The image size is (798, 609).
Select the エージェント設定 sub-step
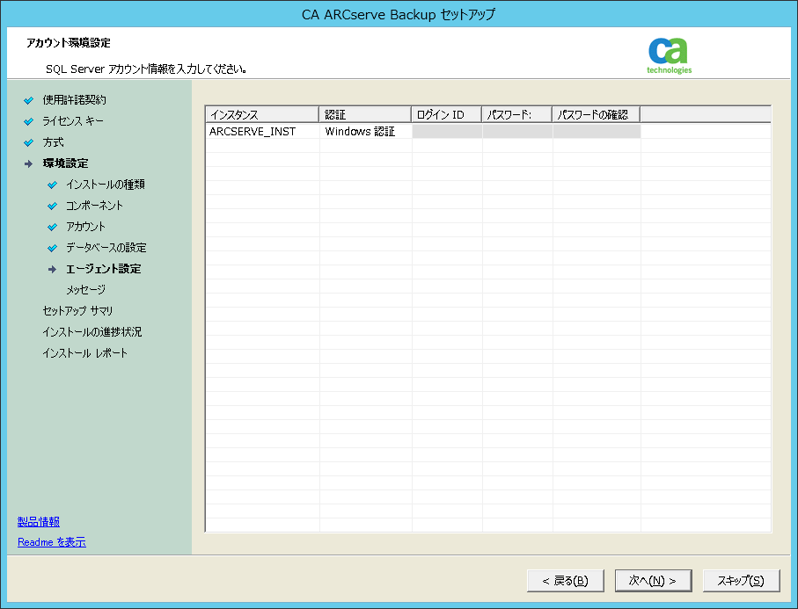click(103, 269)
